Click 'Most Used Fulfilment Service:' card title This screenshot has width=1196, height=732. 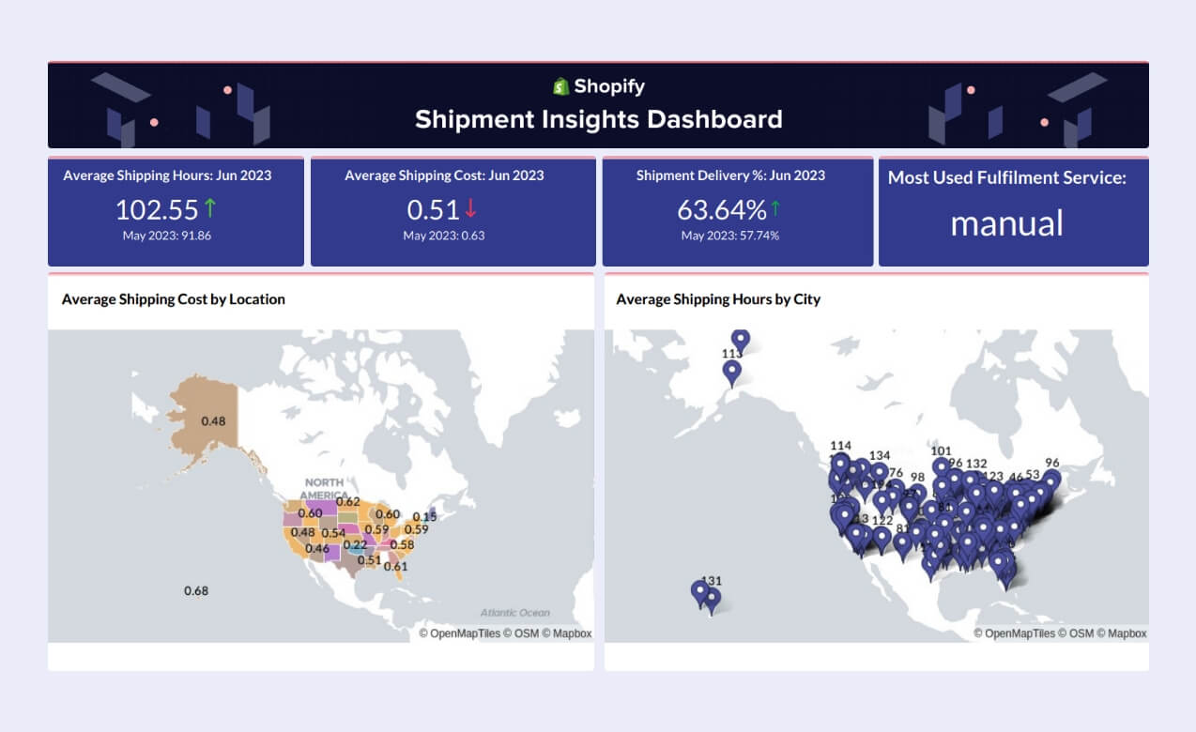1007,177
